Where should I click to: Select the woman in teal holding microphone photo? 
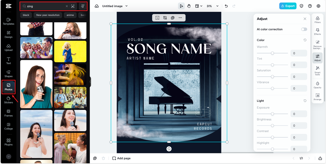(36, 84)
